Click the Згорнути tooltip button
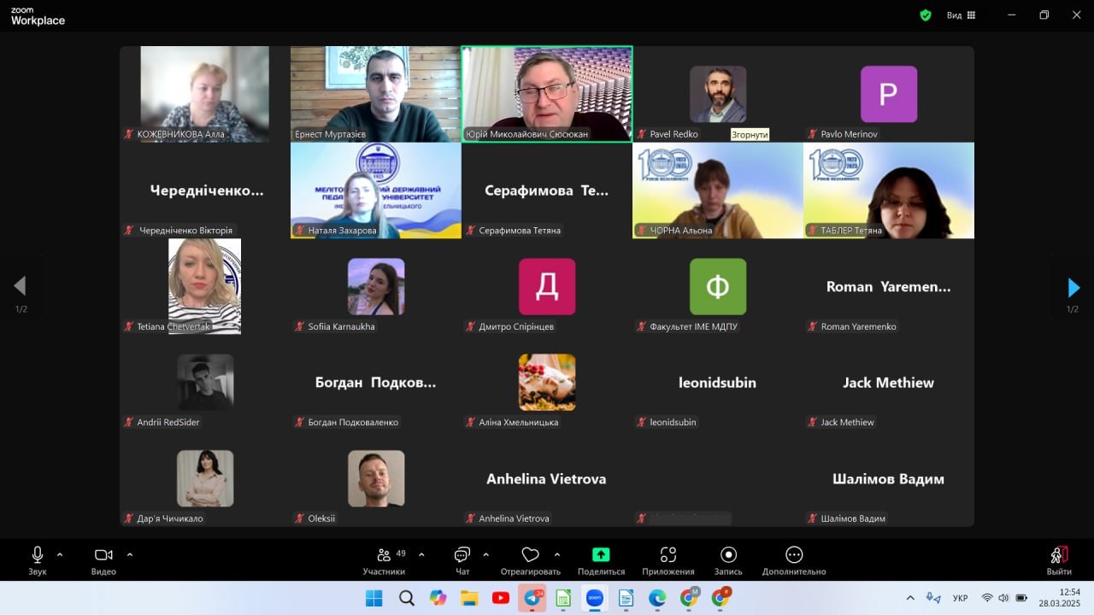This screenshot has width=1094, height=615. (750, 134)
